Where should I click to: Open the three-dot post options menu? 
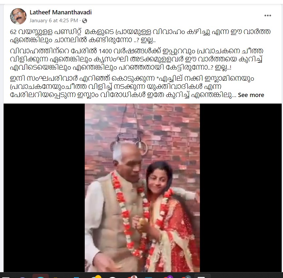(x=268, y=15)
